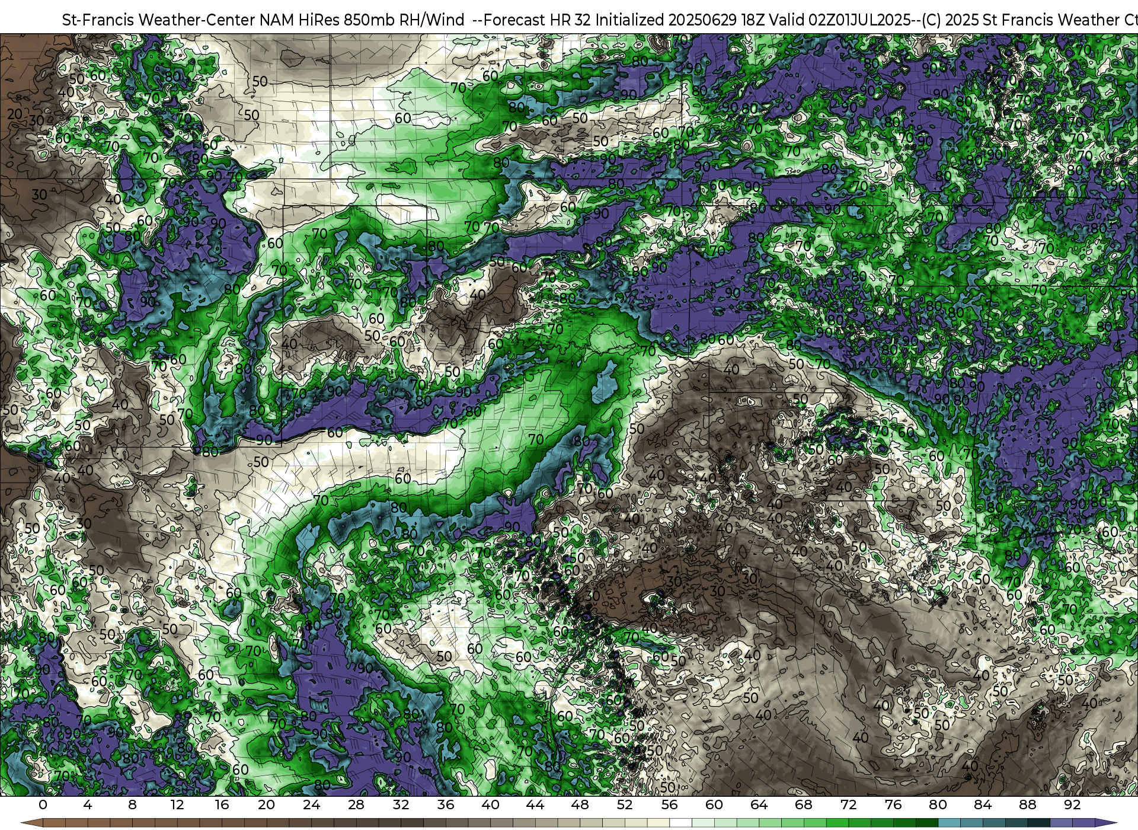The image size is (1138, 830).
Task: Click the colorbar tick label 56
Action: tap(669, 805)
